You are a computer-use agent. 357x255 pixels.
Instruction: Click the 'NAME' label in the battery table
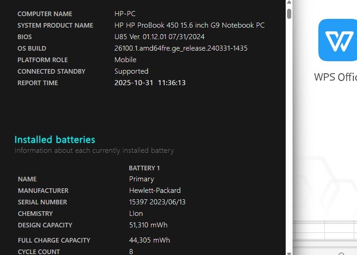click(27, 179)
